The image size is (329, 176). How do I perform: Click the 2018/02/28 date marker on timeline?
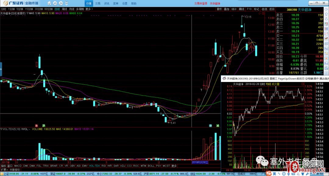coord(200,162)
